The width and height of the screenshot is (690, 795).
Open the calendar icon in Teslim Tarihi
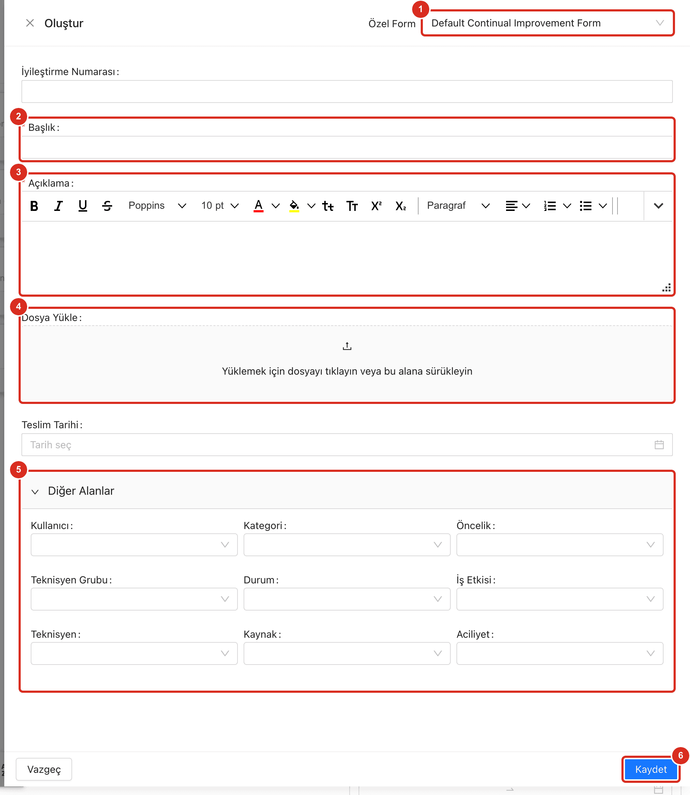(659, 445)
